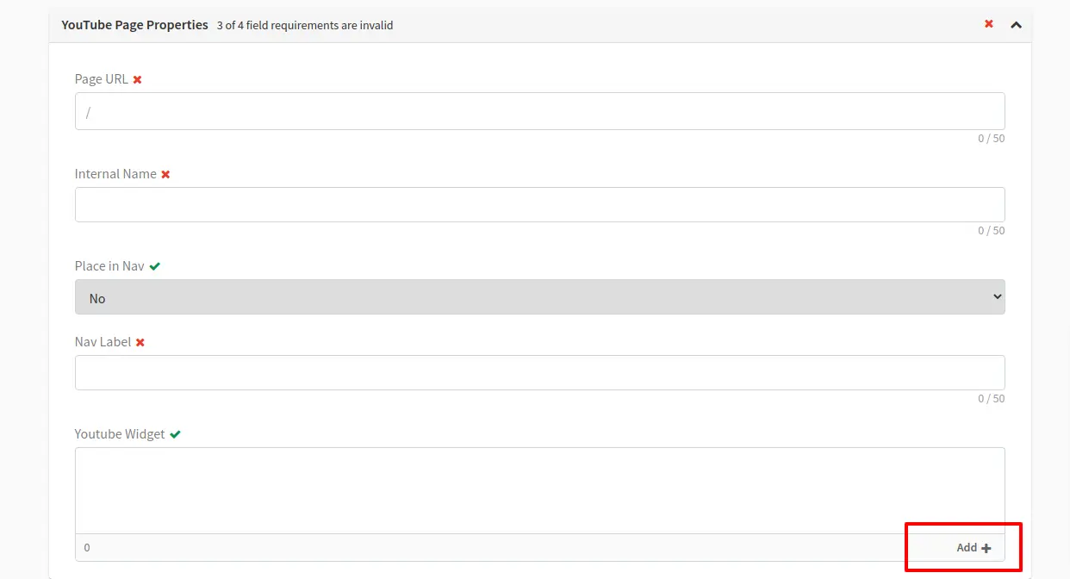This screenshot has height=579, width=1070.
Task: Click the green checkmark beside Youtube Widget
Action: point(175,434)
